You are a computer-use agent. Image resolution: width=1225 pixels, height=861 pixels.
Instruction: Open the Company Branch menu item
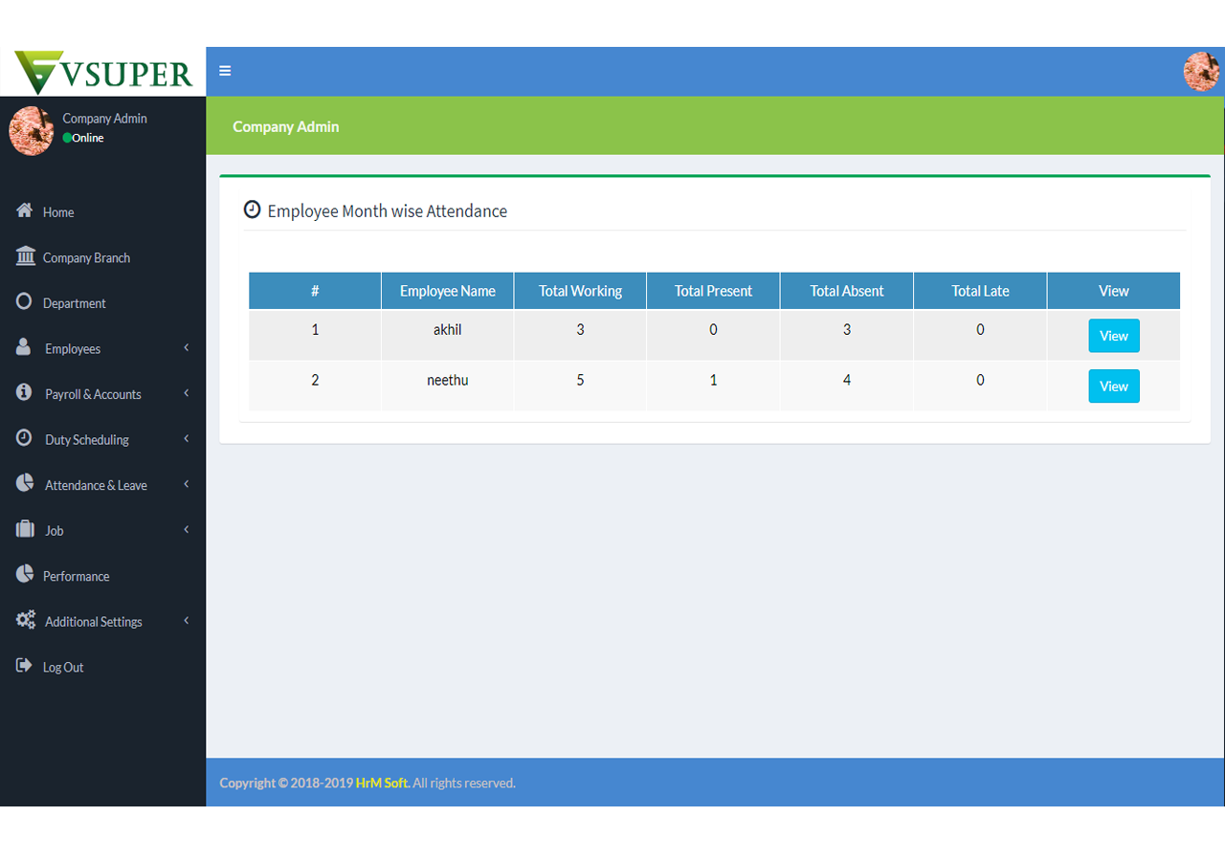click(86, 257)
